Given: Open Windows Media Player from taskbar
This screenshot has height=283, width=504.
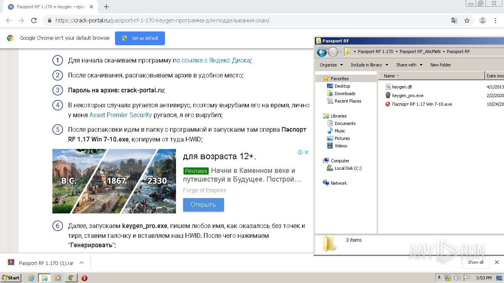Looking at the screenshot, I should click(x=58, y=278).
